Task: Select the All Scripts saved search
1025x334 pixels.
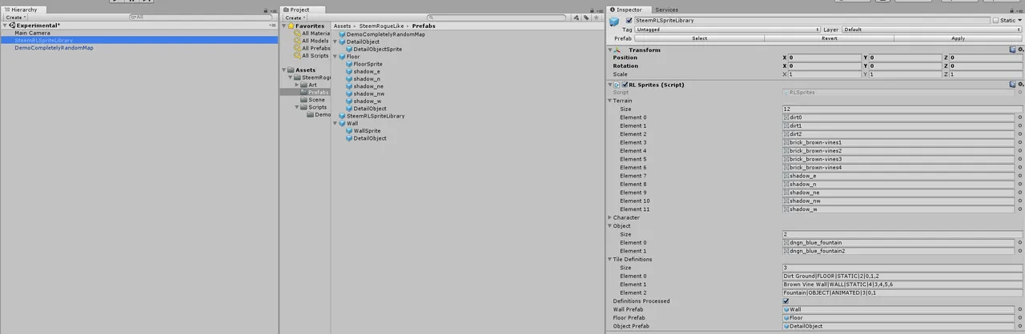Action: pos(311,56)
